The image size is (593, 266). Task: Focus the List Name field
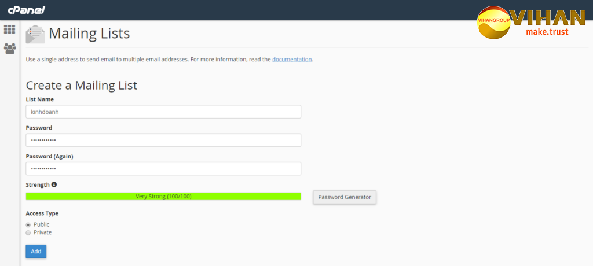click(163, 112)
